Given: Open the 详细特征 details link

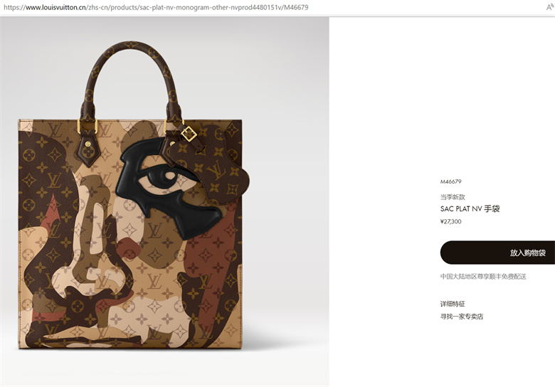Looking at the screenshot, I should click(453, 304).
